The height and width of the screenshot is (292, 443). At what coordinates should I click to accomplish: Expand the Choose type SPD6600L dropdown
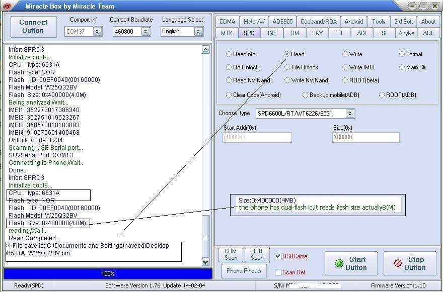tap(350, 114)
